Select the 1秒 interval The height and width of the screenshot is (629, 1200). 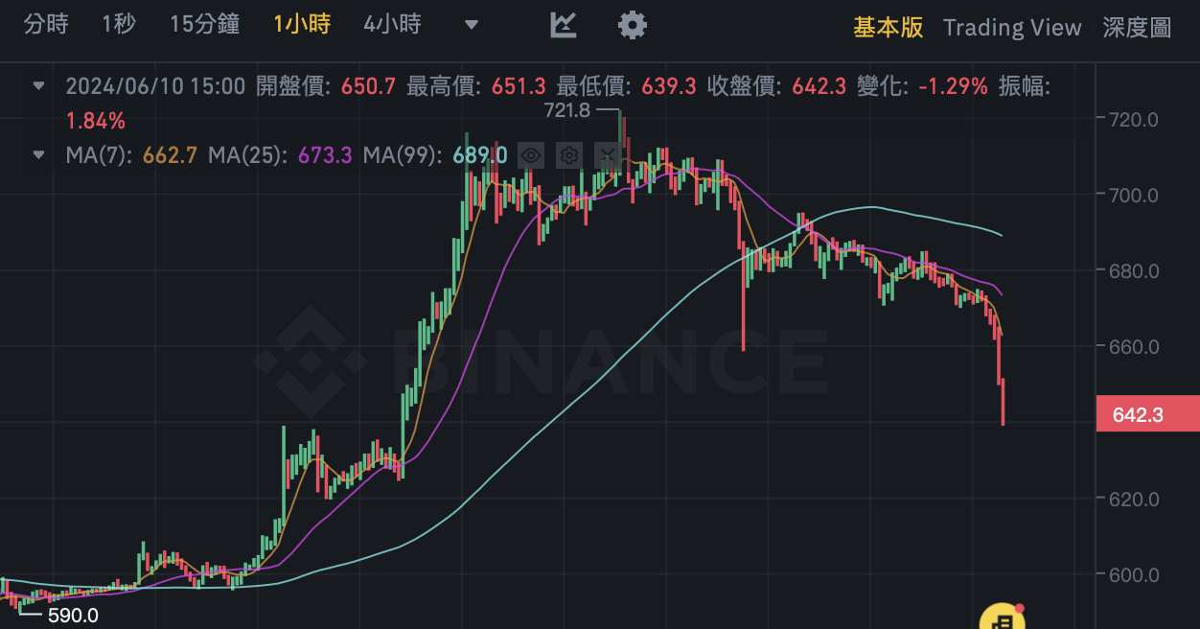coord(119,25)
